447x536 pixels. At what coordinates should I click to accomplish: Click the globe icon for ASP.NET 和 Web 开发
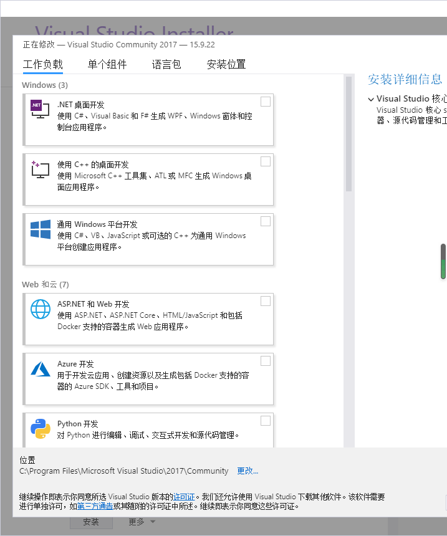[x=41, y=309]
